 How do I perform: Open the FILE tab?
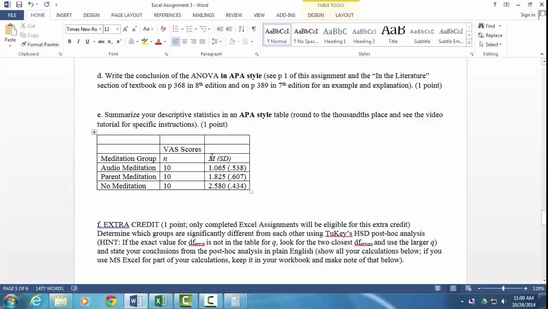coord(12,15)
